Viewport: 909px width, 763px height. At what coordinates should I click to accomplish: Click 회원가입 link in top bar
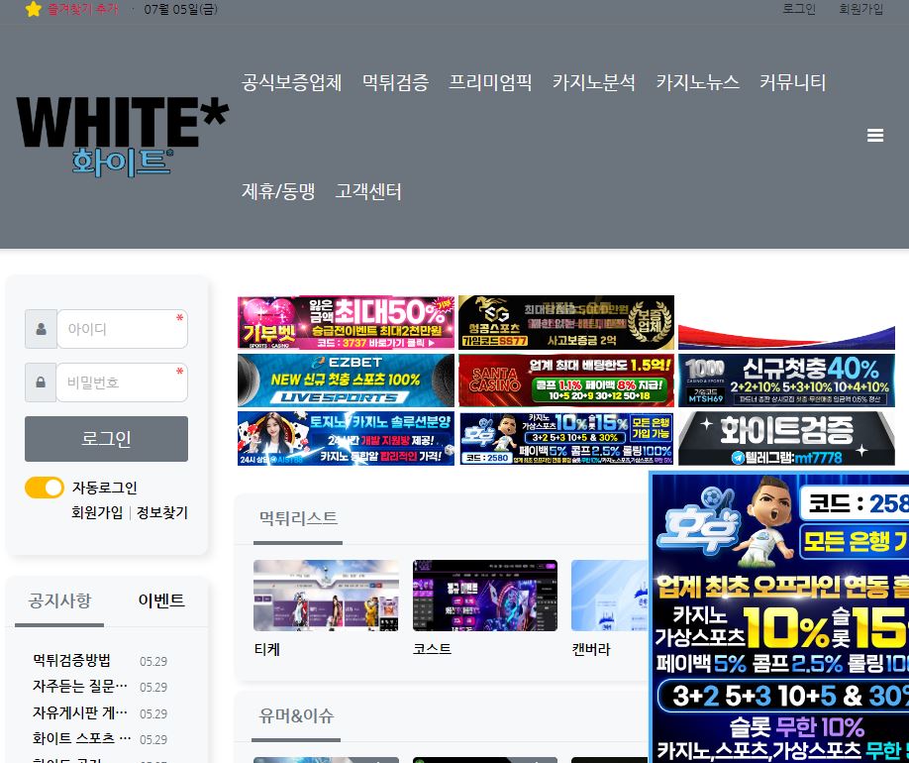point(861,9)
